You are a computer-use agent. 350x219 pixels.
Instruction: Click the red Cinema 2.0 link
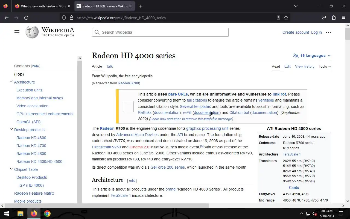(x=139, y=147)
